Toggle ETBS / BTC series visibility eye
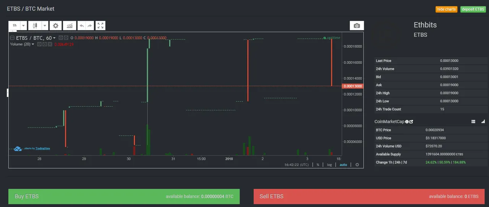The image size is (489, 207). (60, 38)
